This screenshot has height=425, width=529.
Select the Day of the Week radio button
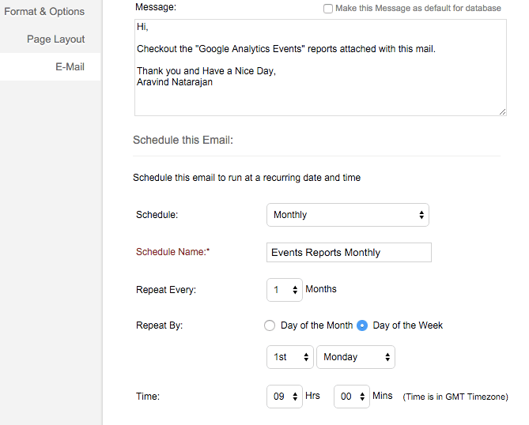point(363,325)
